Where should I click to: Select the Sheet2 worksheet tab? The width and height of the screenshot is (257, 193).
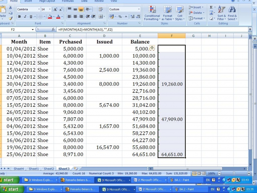pos(49,169)
